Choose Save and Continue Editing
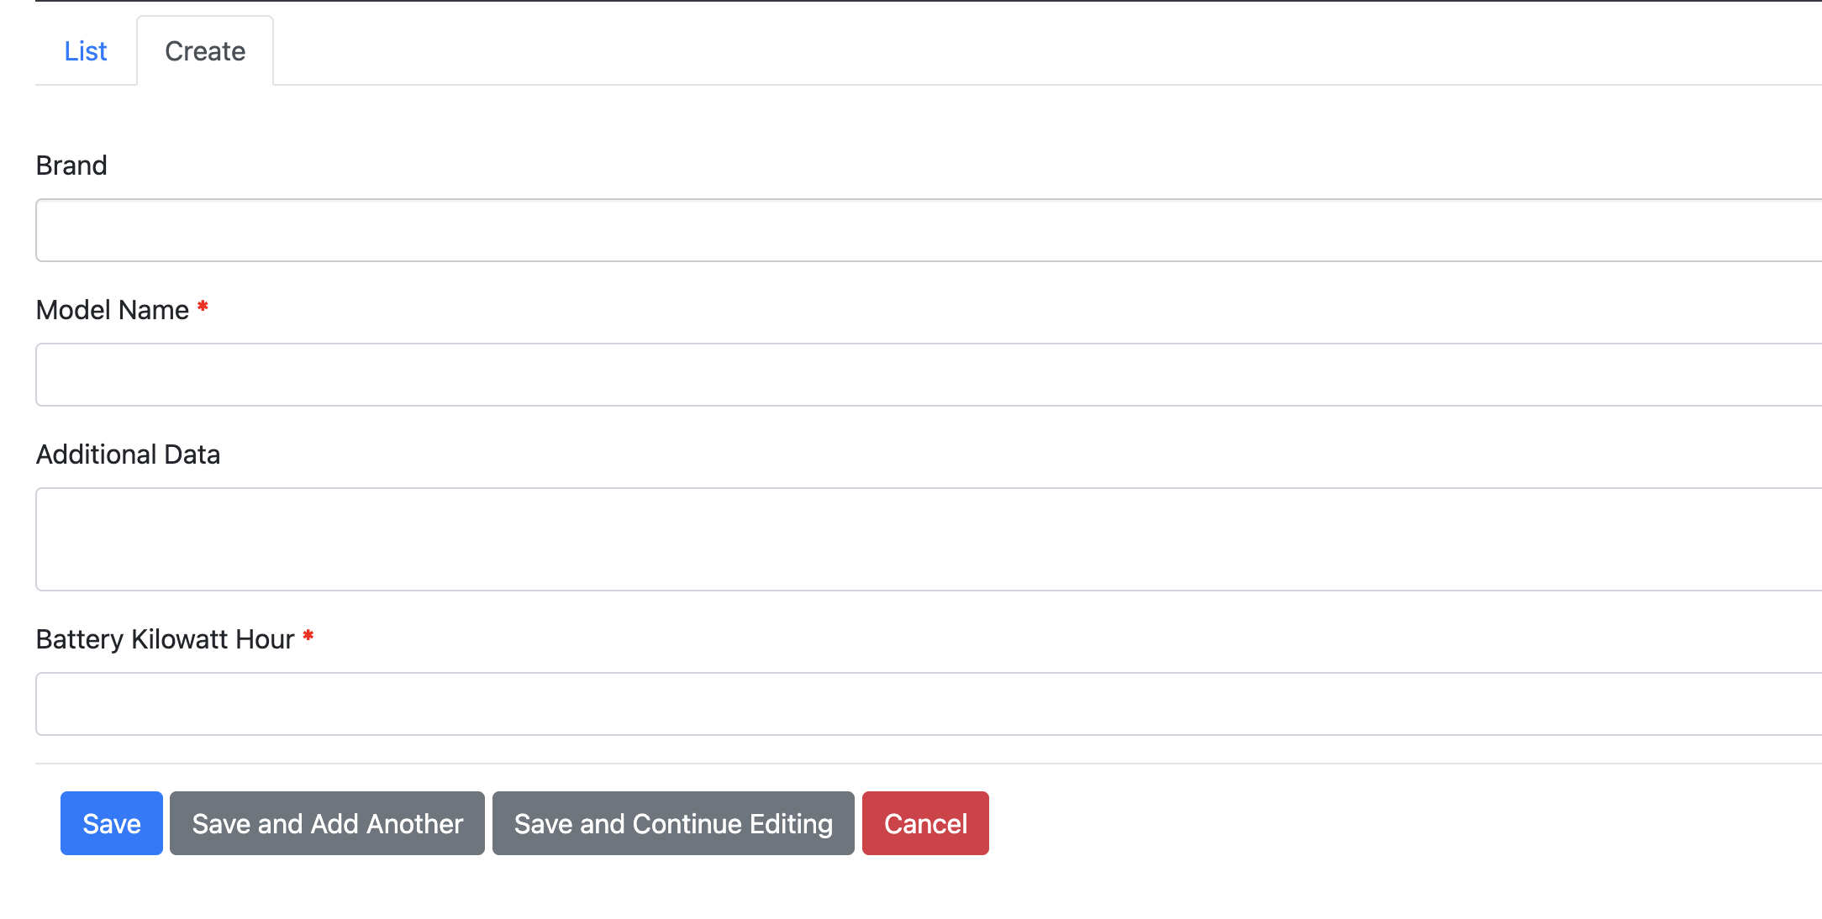1822x919 pixels. tap(673, 823)
